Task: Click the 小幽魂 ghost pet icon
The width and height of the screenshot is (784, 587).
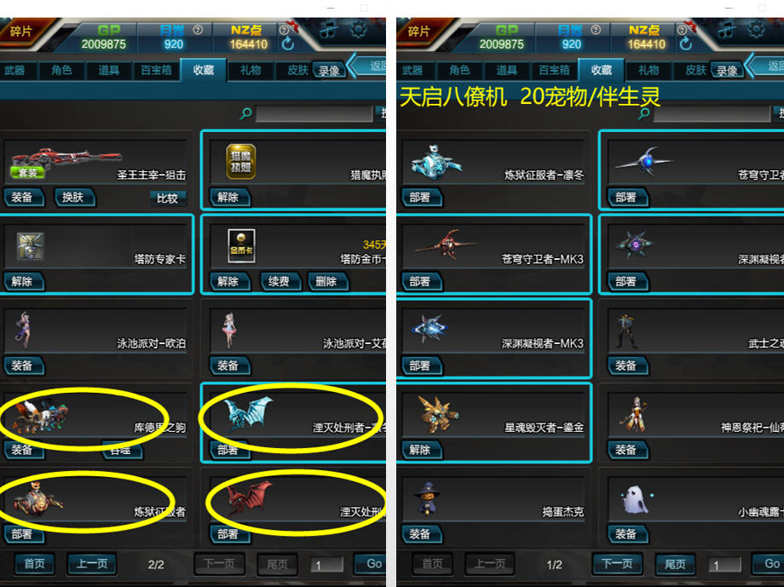Action: pyautogui.click(x=637, y=499)
